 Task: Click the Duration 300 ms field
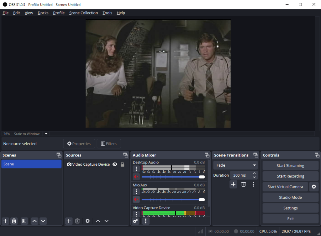(x=240, y=175)
